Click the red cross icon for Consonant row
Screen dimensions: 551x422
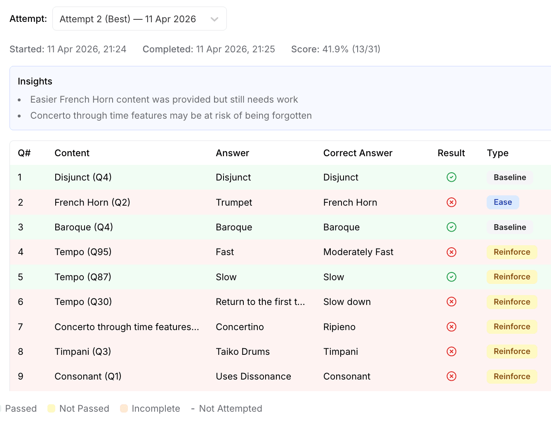[451, 376]
